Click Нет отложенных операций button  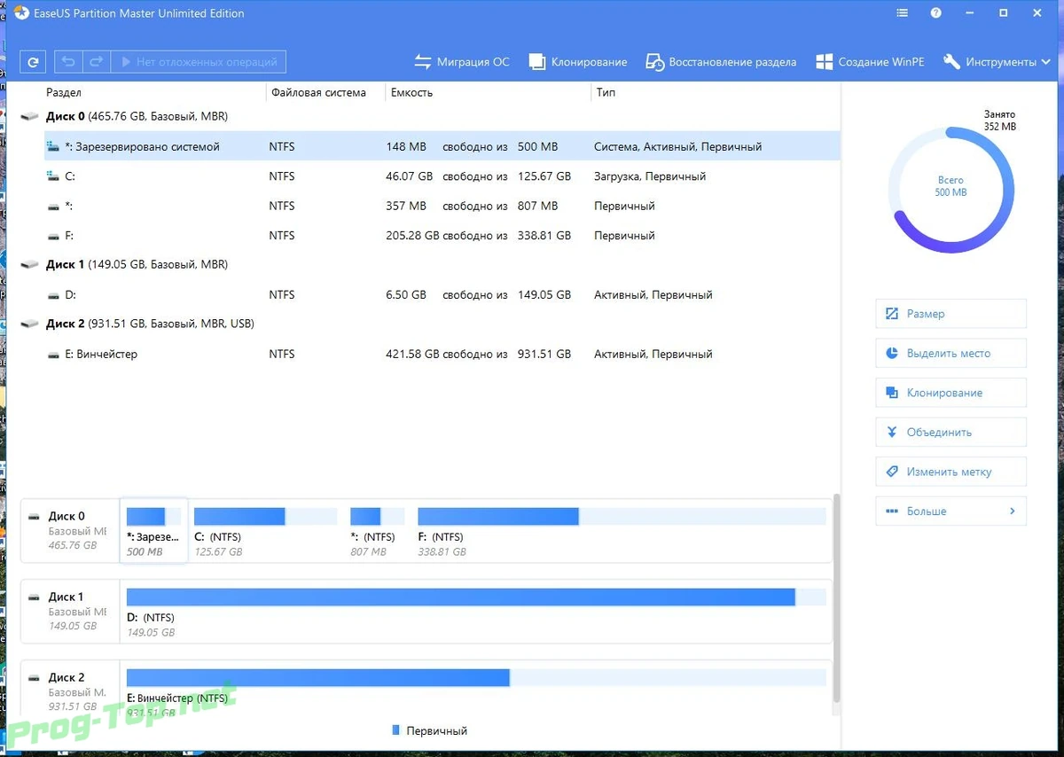(199, 62)
